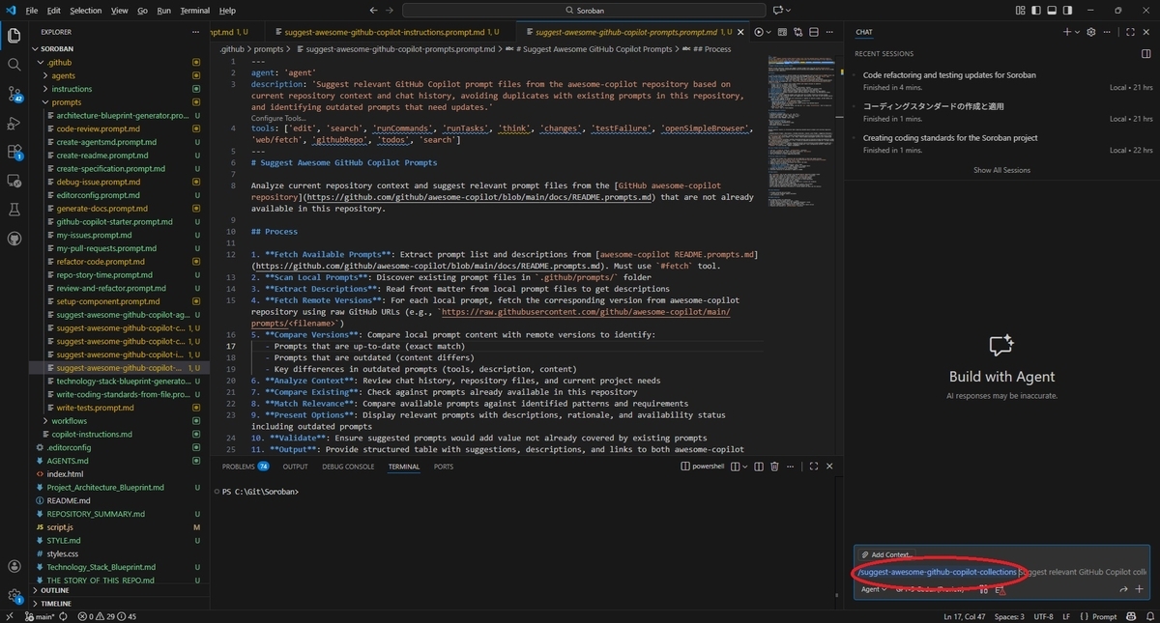
Task: Kill terminal using trash icon
Action: [x=774, y=467]
